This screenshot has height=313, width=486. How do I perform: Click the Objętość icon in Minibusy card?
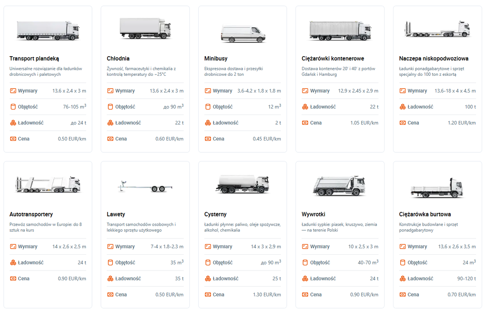click(208, 107)
